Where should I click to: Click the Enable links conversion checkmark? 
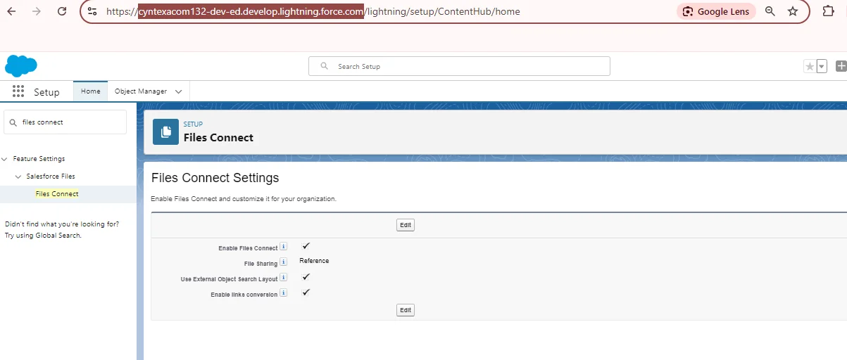306,292
